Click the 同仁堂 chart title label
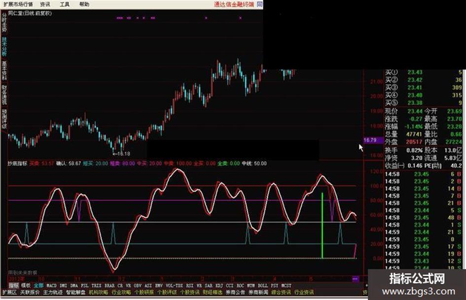 [30, 13]
